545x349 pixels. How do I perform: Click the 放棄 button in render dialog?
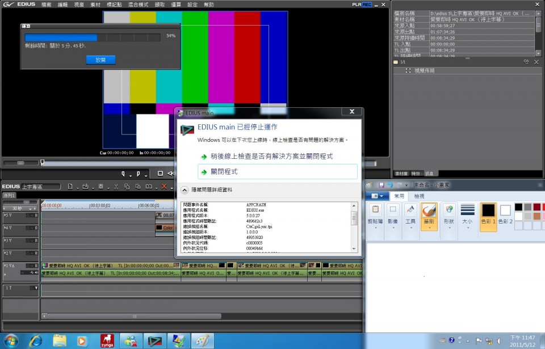click(100, 60)
